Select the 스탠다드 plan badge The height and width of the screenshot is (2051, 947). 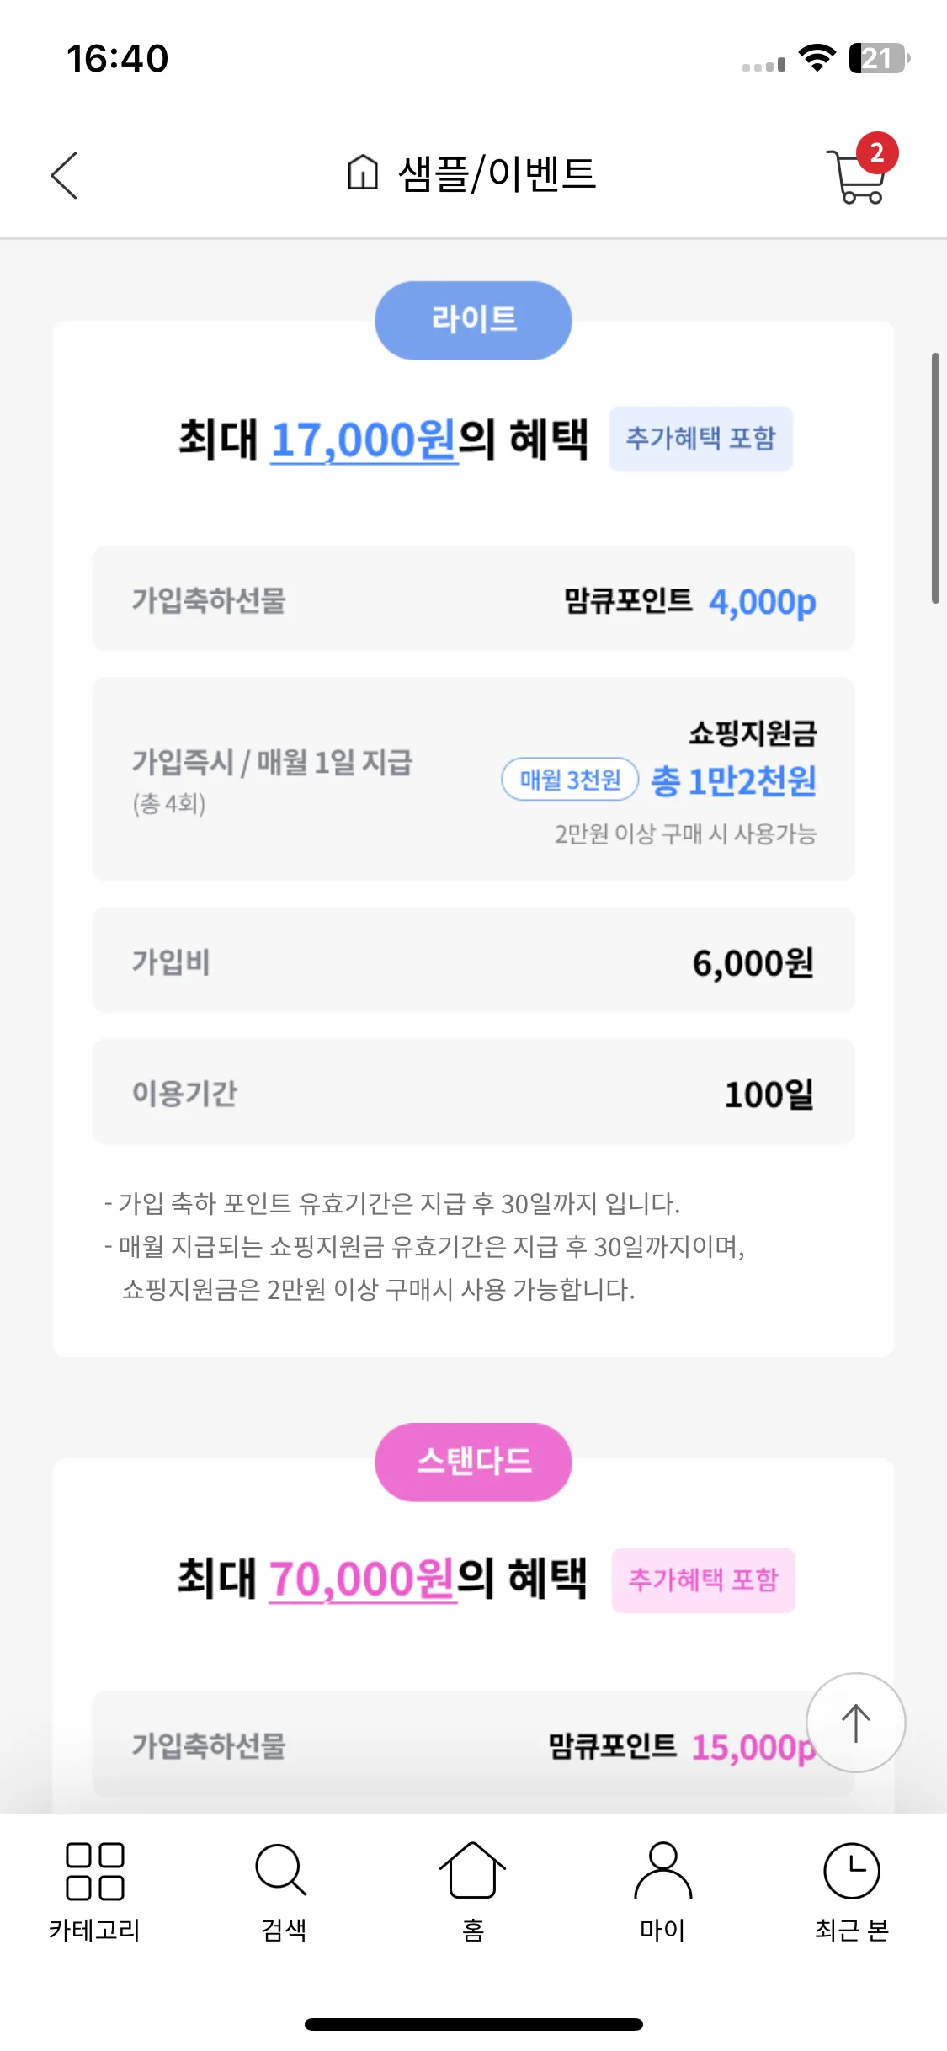coord(473,1462)
